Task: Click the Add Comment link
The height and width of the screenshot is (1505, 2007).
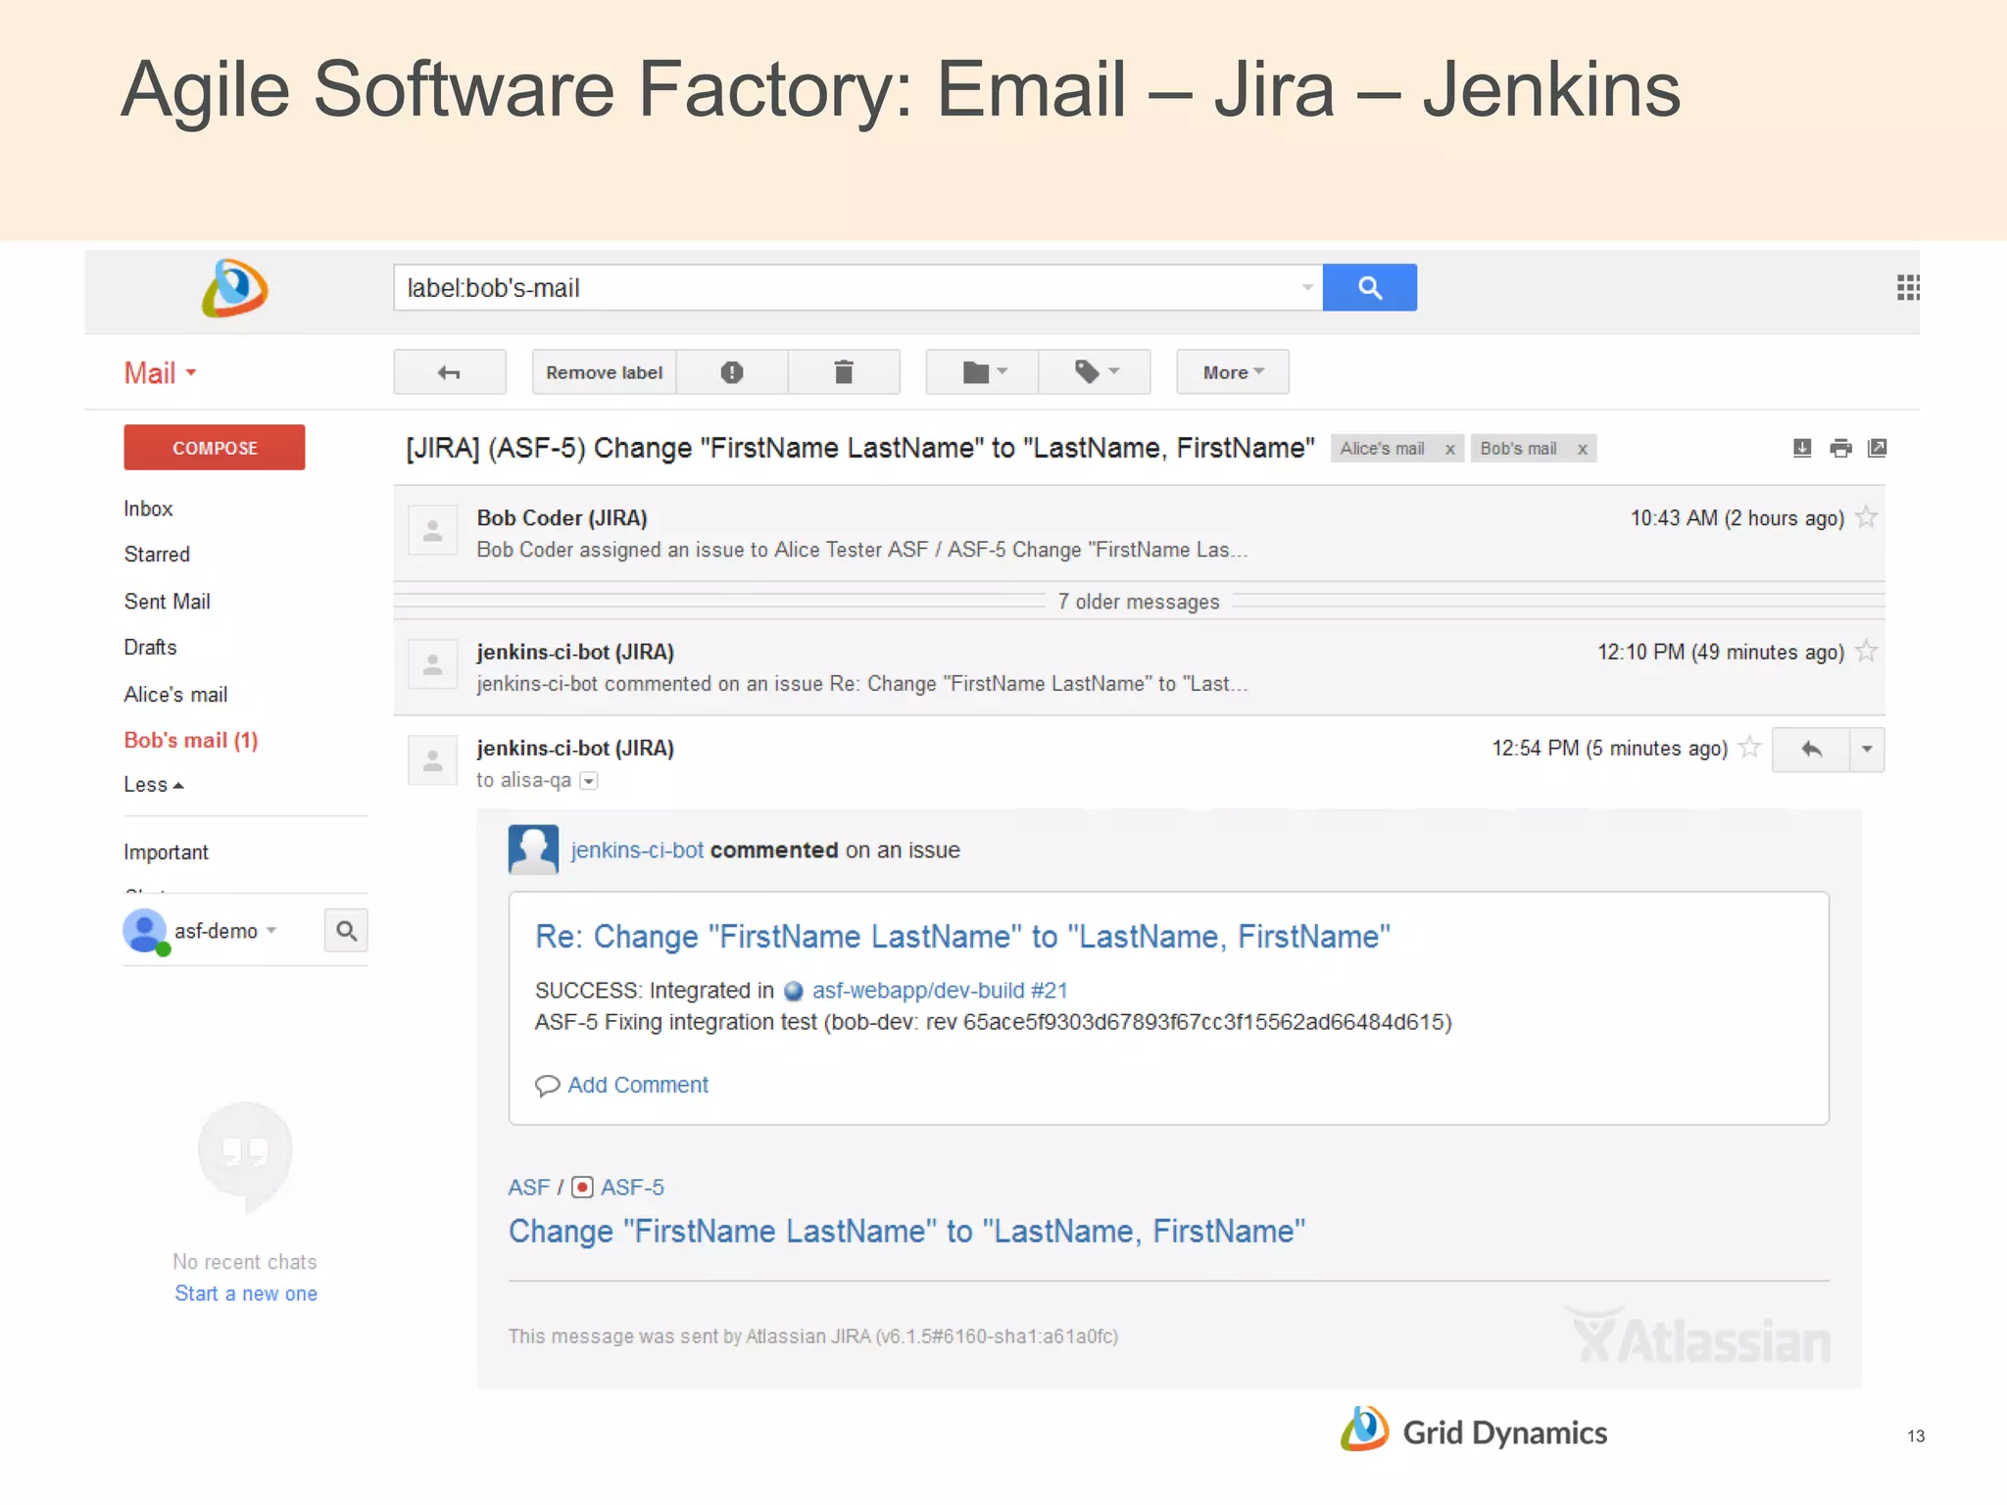Action: [x=638, y=1085]
